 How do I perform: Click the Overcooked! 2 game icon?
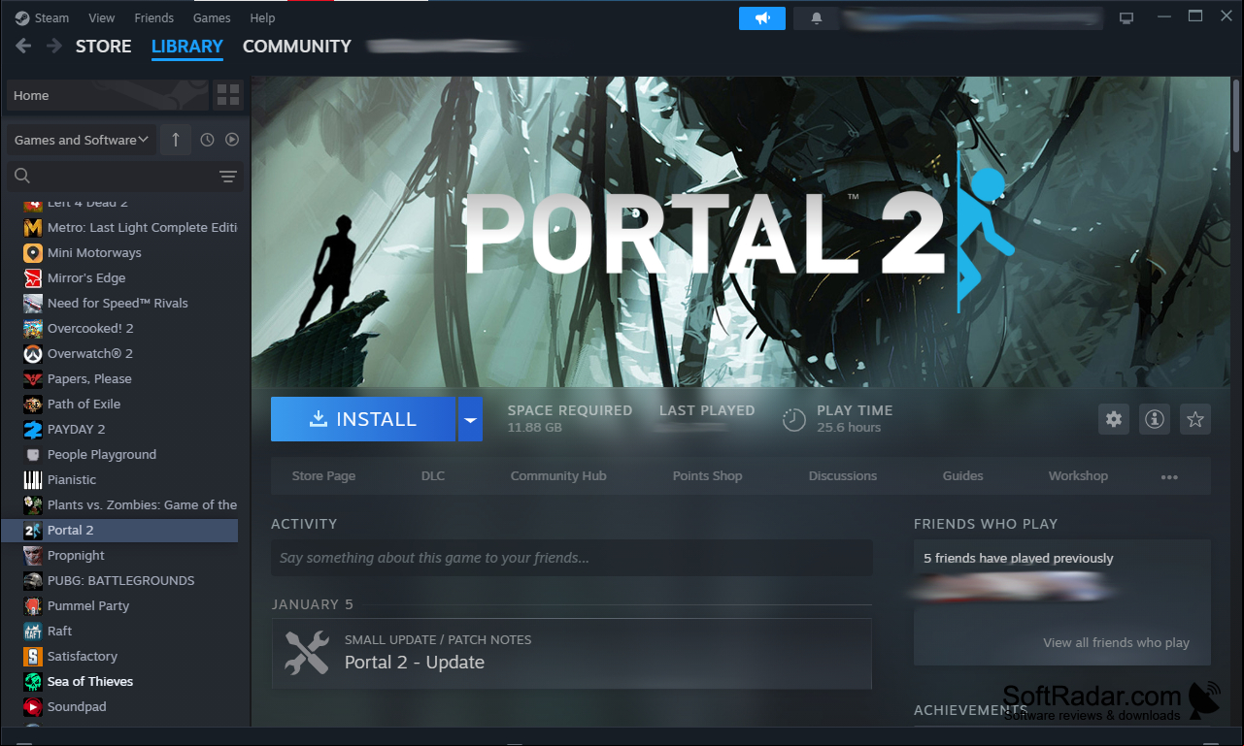point(33,328)
